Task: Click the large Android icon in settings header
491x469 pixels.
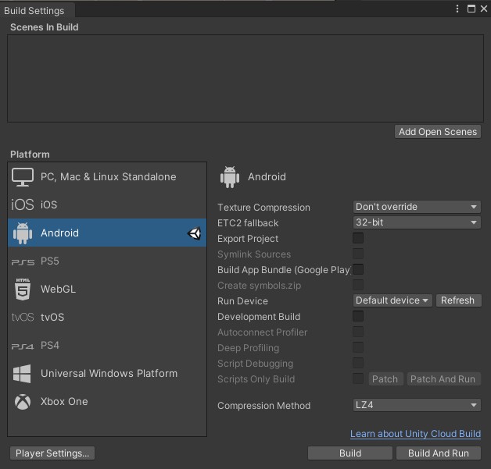Action: 230,177
